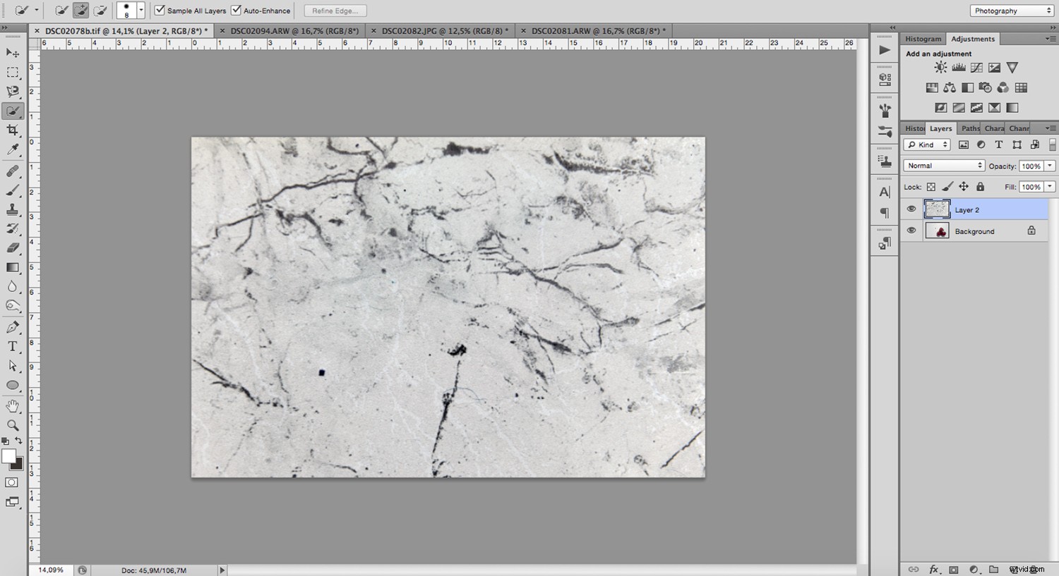Open the blend mode dropdown showing Normal
The image size is (1059, 576).
(x=943, y=165)
